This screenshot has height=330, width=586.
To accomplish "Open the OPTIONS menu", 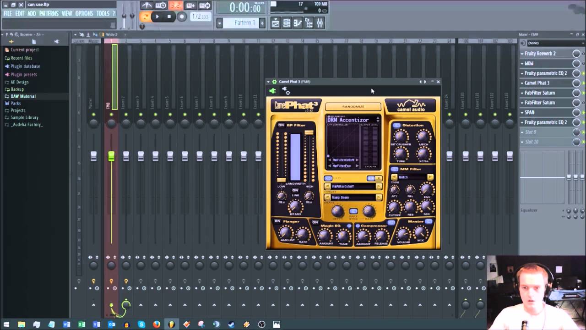I will pyautogui.click(x=84, y=14).
